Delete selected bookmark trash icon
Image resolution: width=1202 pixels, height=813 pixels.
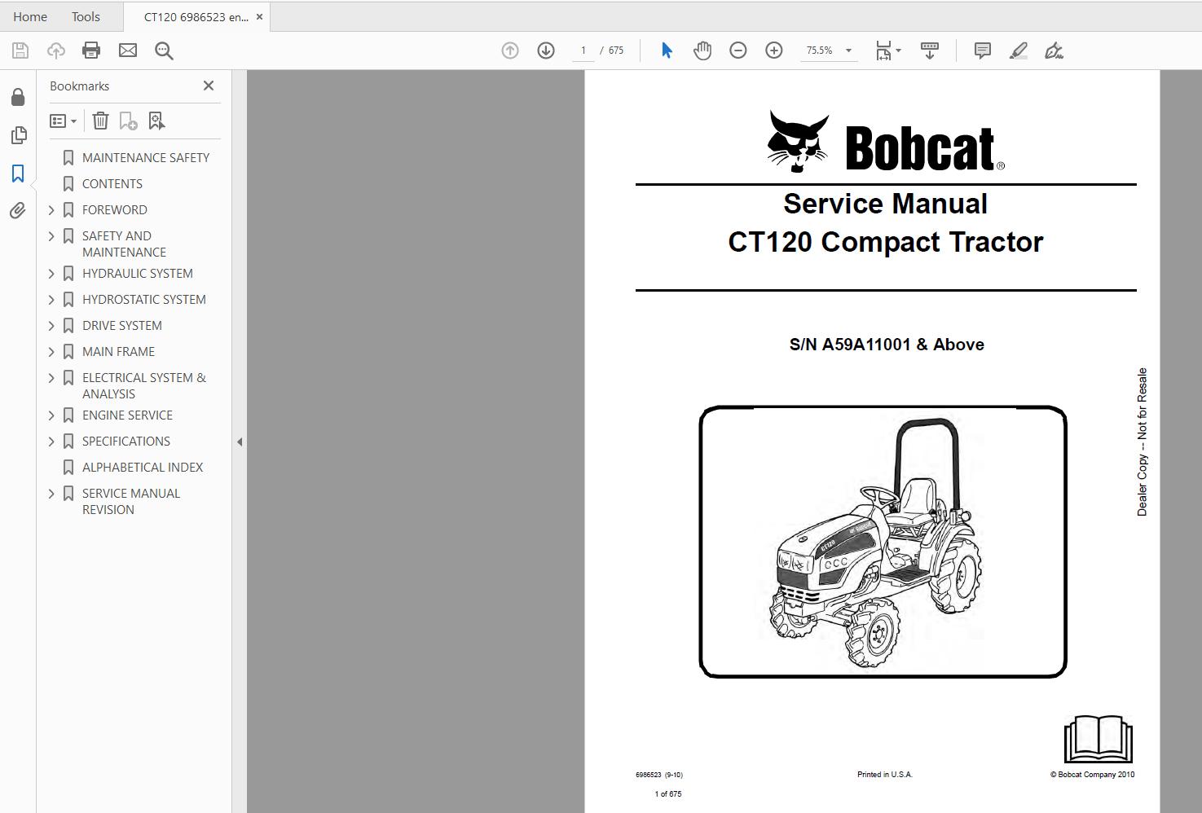click(x=100, y=121)
